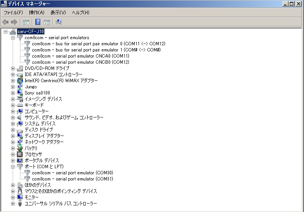Click the show/hide console tree icon
Viewport: 304px width, 212px height.
26,22
